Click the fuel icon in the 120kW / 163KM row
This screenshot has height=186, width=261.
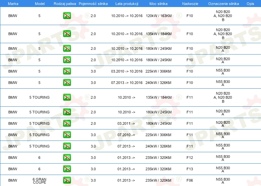67,16
